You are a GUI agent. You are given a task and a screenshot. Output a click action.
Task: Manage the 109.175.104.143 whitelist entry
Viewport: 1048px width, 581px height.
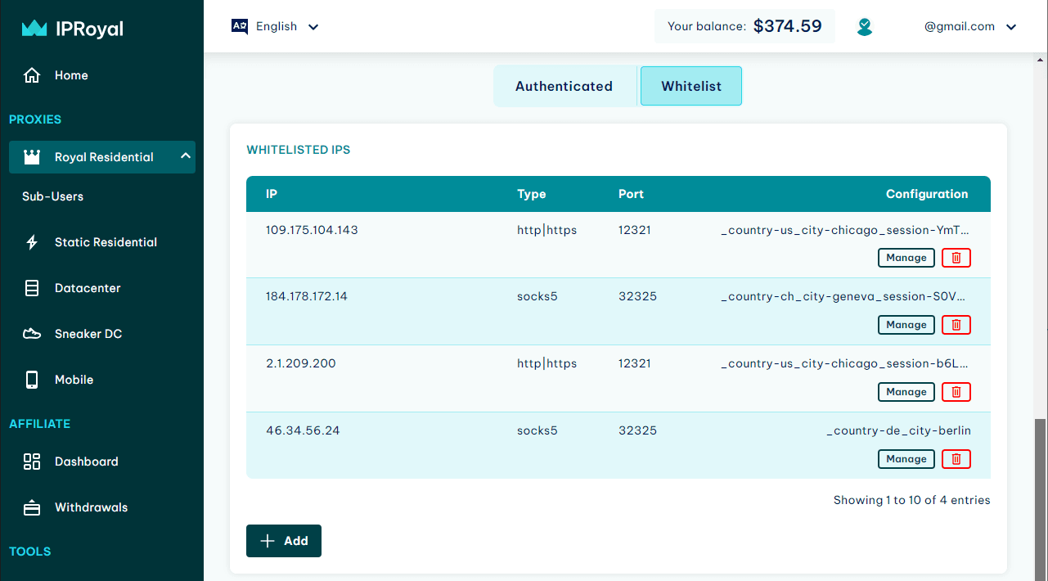click(906, 258)
